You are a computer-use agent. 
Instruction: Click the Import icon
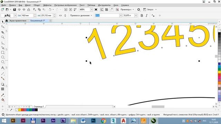click(66, 10)
